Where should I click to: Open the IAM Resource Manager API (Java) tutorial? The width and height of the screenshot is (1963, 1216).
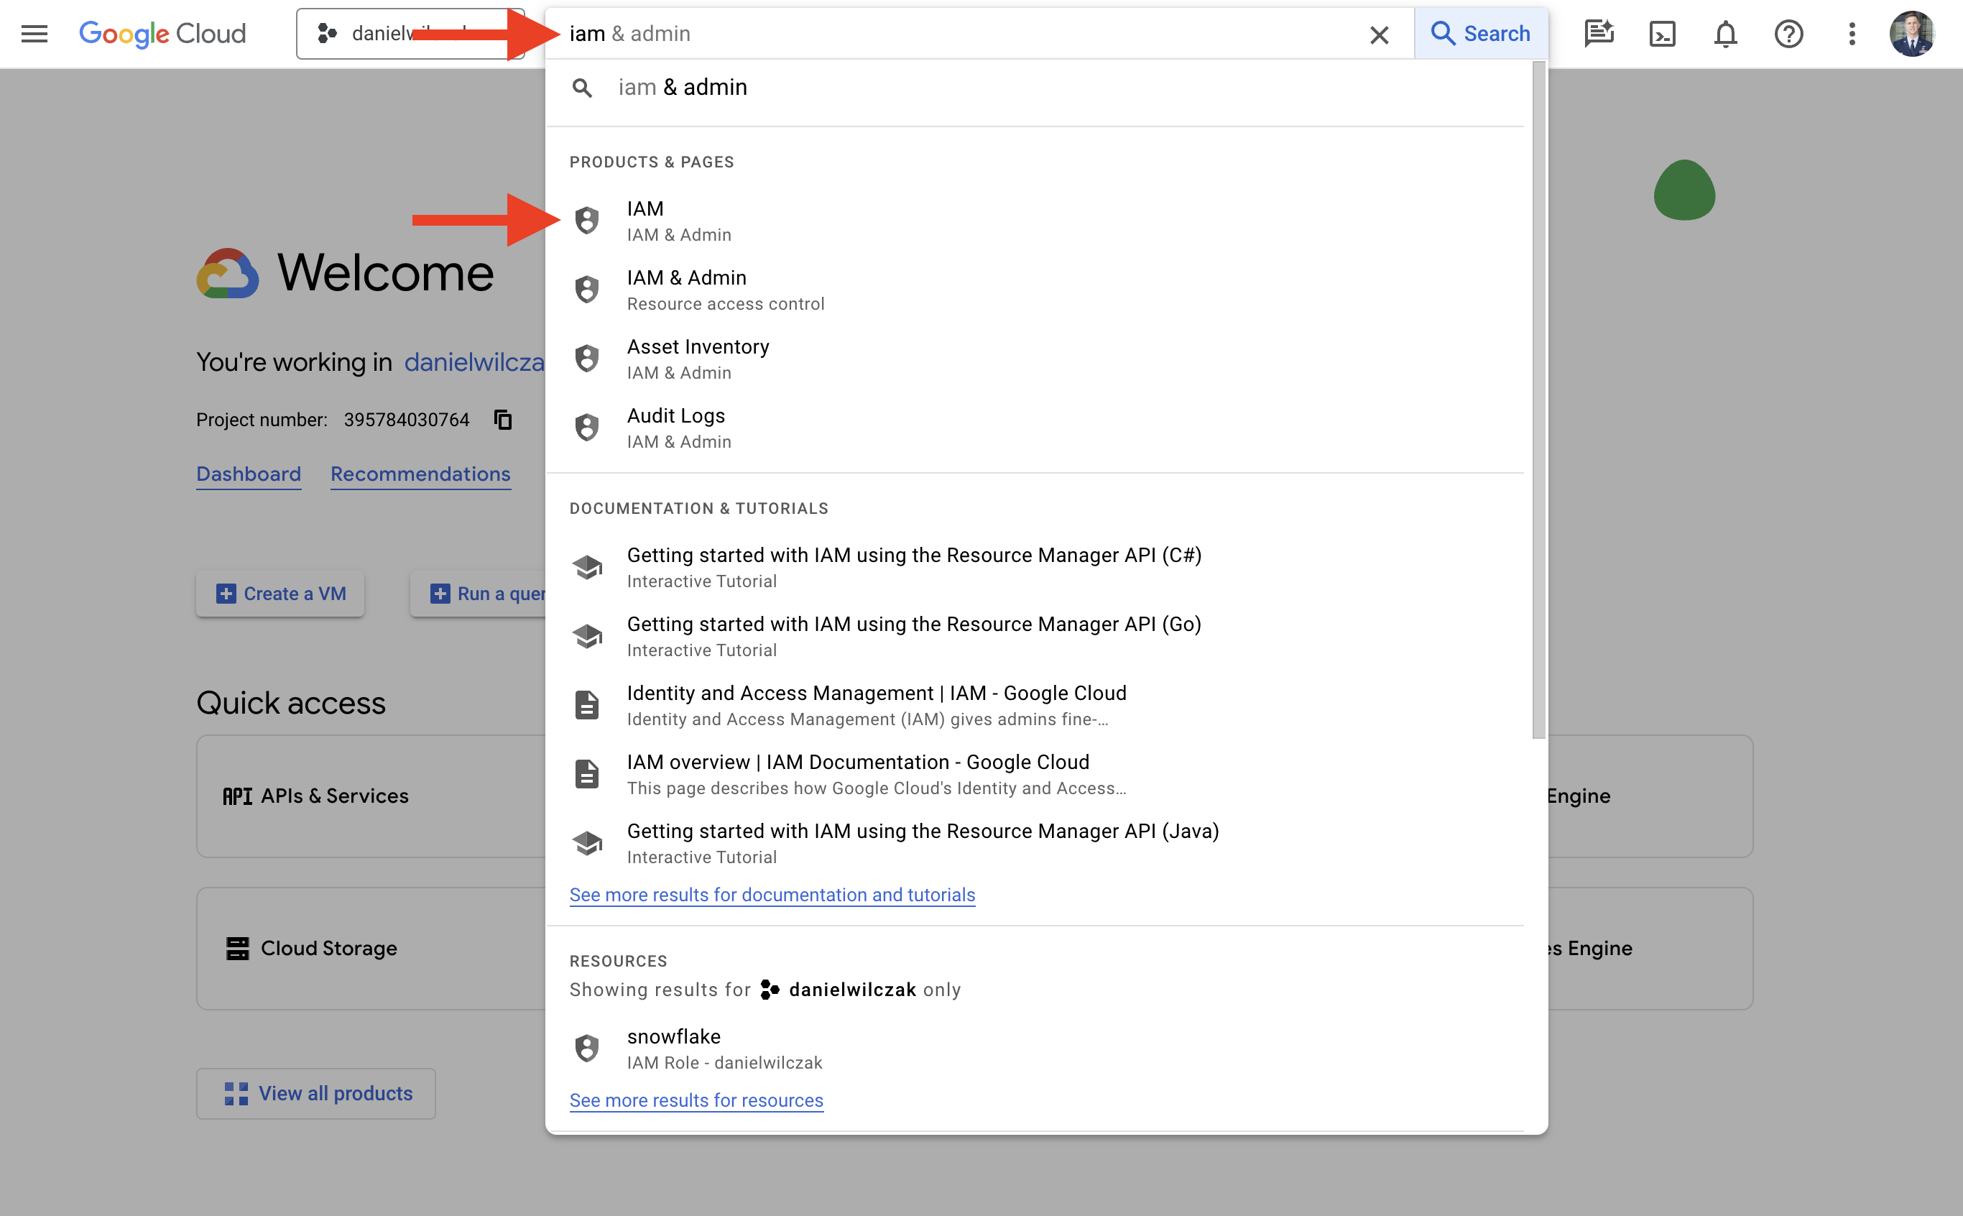pyautogui.click(x=1035, y=844)
